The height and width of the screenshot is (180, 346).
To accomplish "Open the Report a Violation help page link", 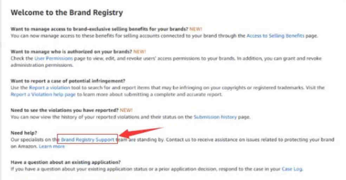I will coord(43,95).
